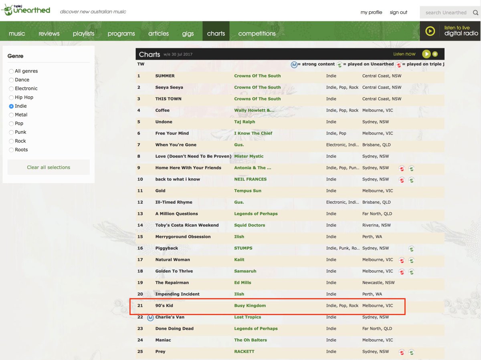Viewport: 481px width, 360px height.
Task: Open the Mister Mystic artist link
Action: click(249, 156)
